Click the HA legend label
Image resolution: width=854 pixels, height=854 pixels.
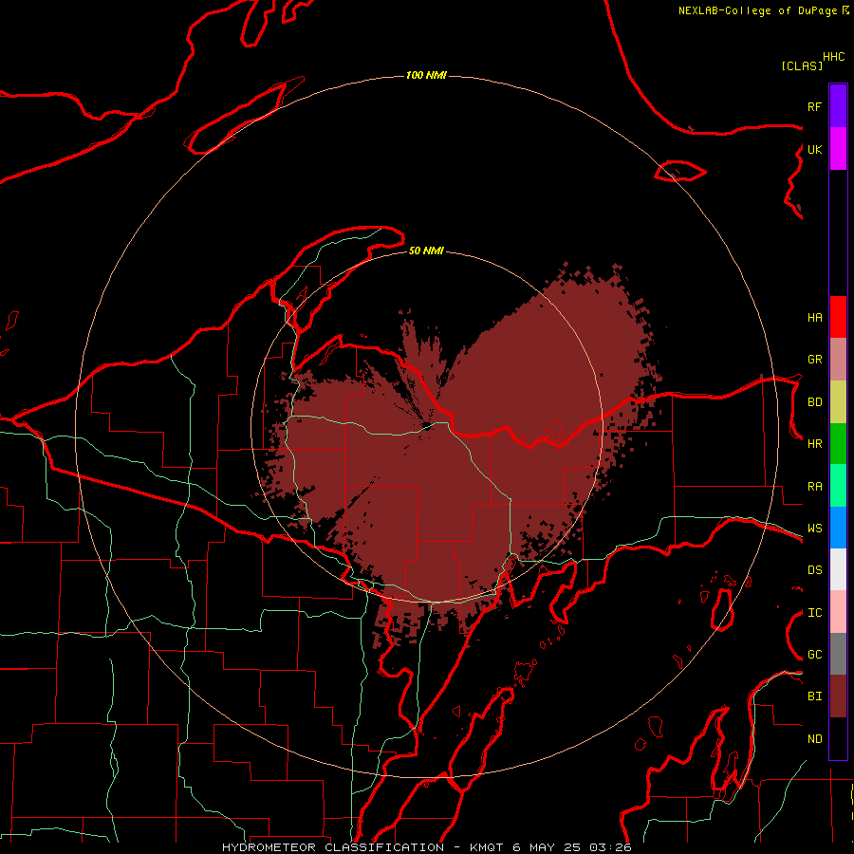(814, 318)
